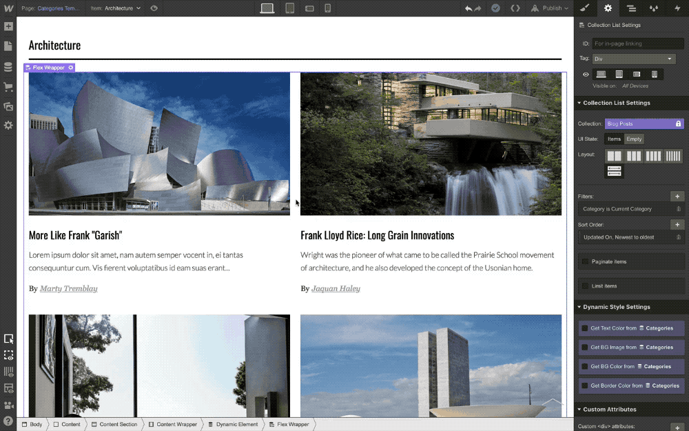Set UI State to Empty
The image size is (689, 431).
point(634,139)
